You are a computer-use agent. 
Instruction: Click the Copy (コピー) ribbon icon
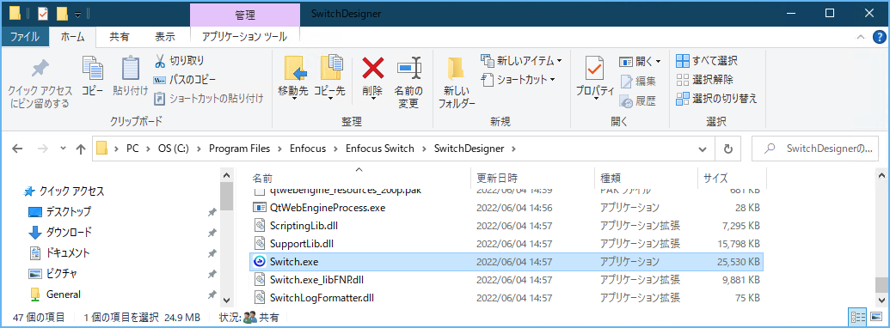pos(93,69)
